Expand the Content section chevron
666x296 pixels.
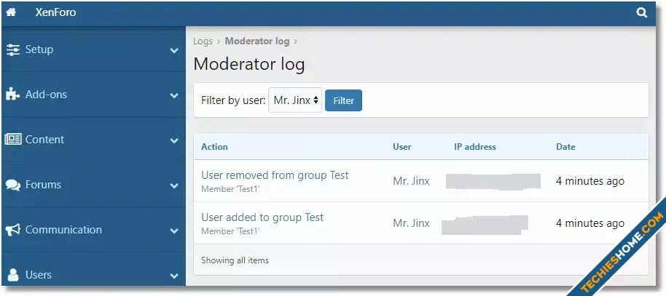tap(174, 140)
